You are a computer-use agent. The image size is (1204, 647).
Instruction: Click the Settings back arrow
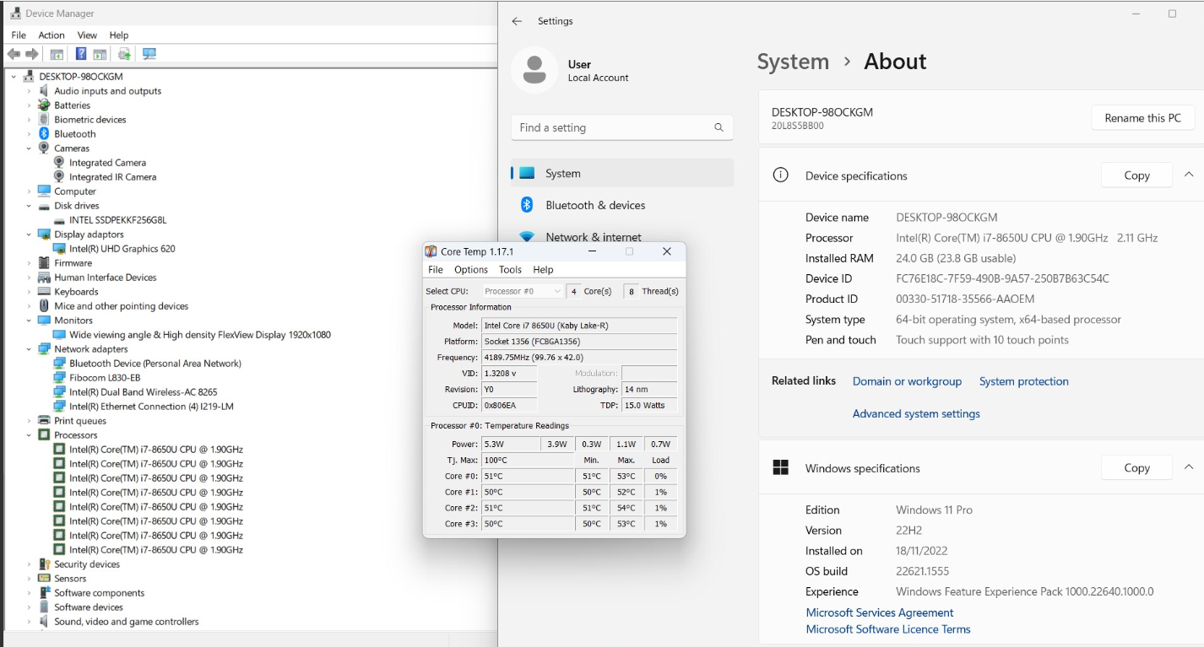pyautogui.click(x=517, y=21)
